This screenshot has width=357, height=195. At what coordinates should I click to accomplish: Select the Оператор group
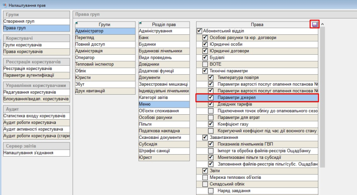coord(85,58)
